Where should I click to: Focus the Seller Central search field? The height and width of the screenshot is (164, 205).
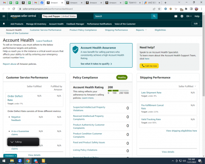[123, 16]
